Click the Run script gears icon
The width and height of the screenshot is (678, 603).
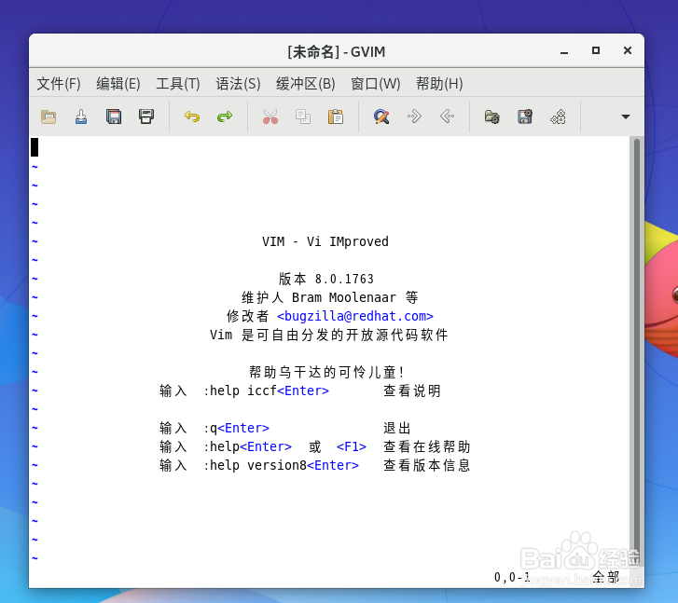click(558, 116)
